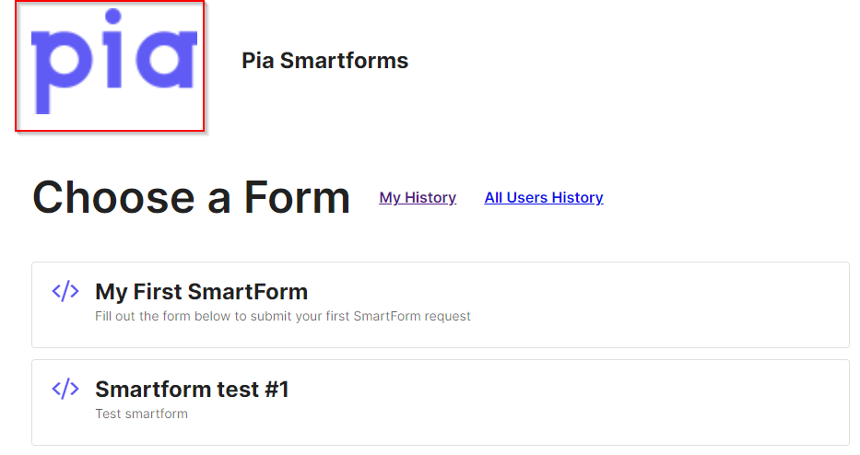Click the word Form in the heading
This screenshot has width=860, height=455.
297,197
